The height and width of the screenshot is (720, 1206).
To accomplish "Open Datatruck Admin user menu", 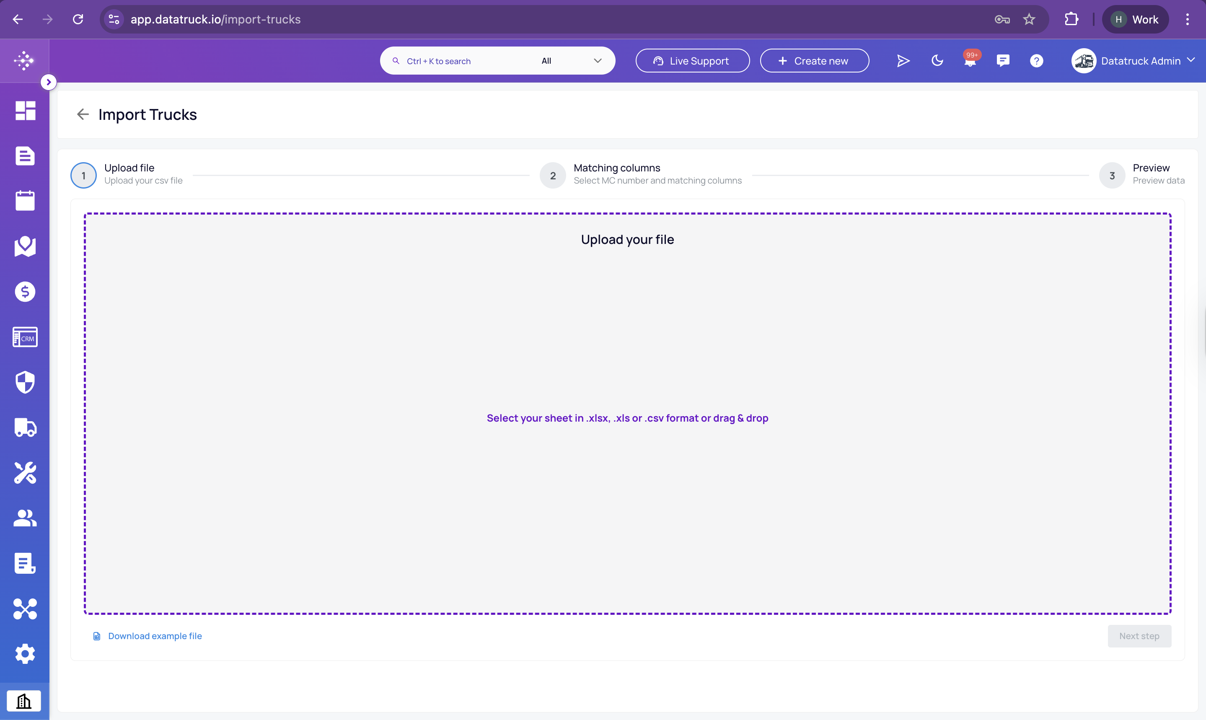I will click(x=1133, y=61).
